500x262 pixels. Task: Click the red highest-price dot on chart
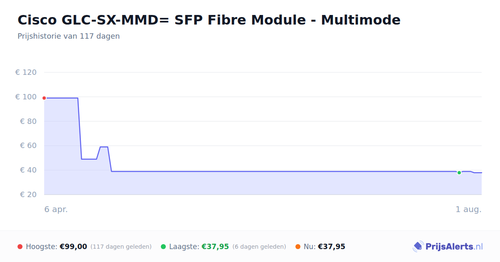pos(44,98)
